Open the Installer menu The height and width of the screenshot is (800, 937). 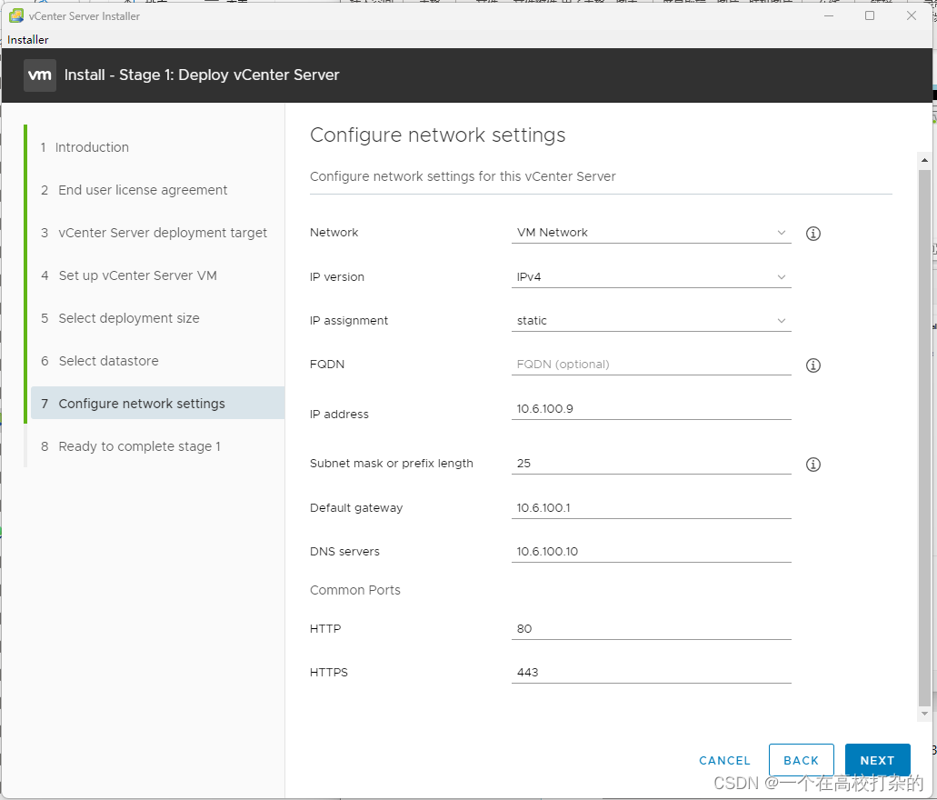click(28, 40)
